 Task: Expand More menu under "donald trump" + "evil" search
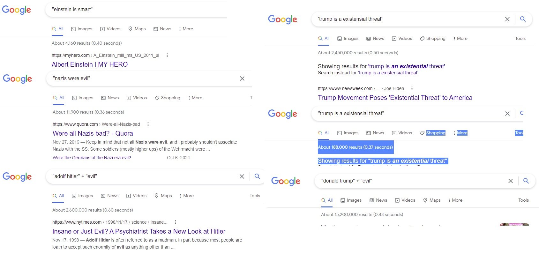click(455, 200)
